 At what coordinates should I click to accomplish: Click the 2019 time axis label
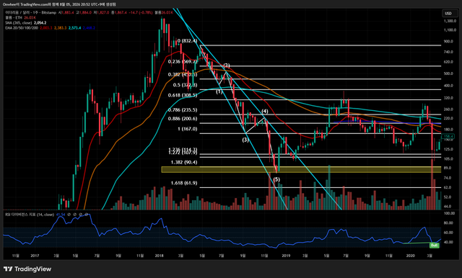286,256
